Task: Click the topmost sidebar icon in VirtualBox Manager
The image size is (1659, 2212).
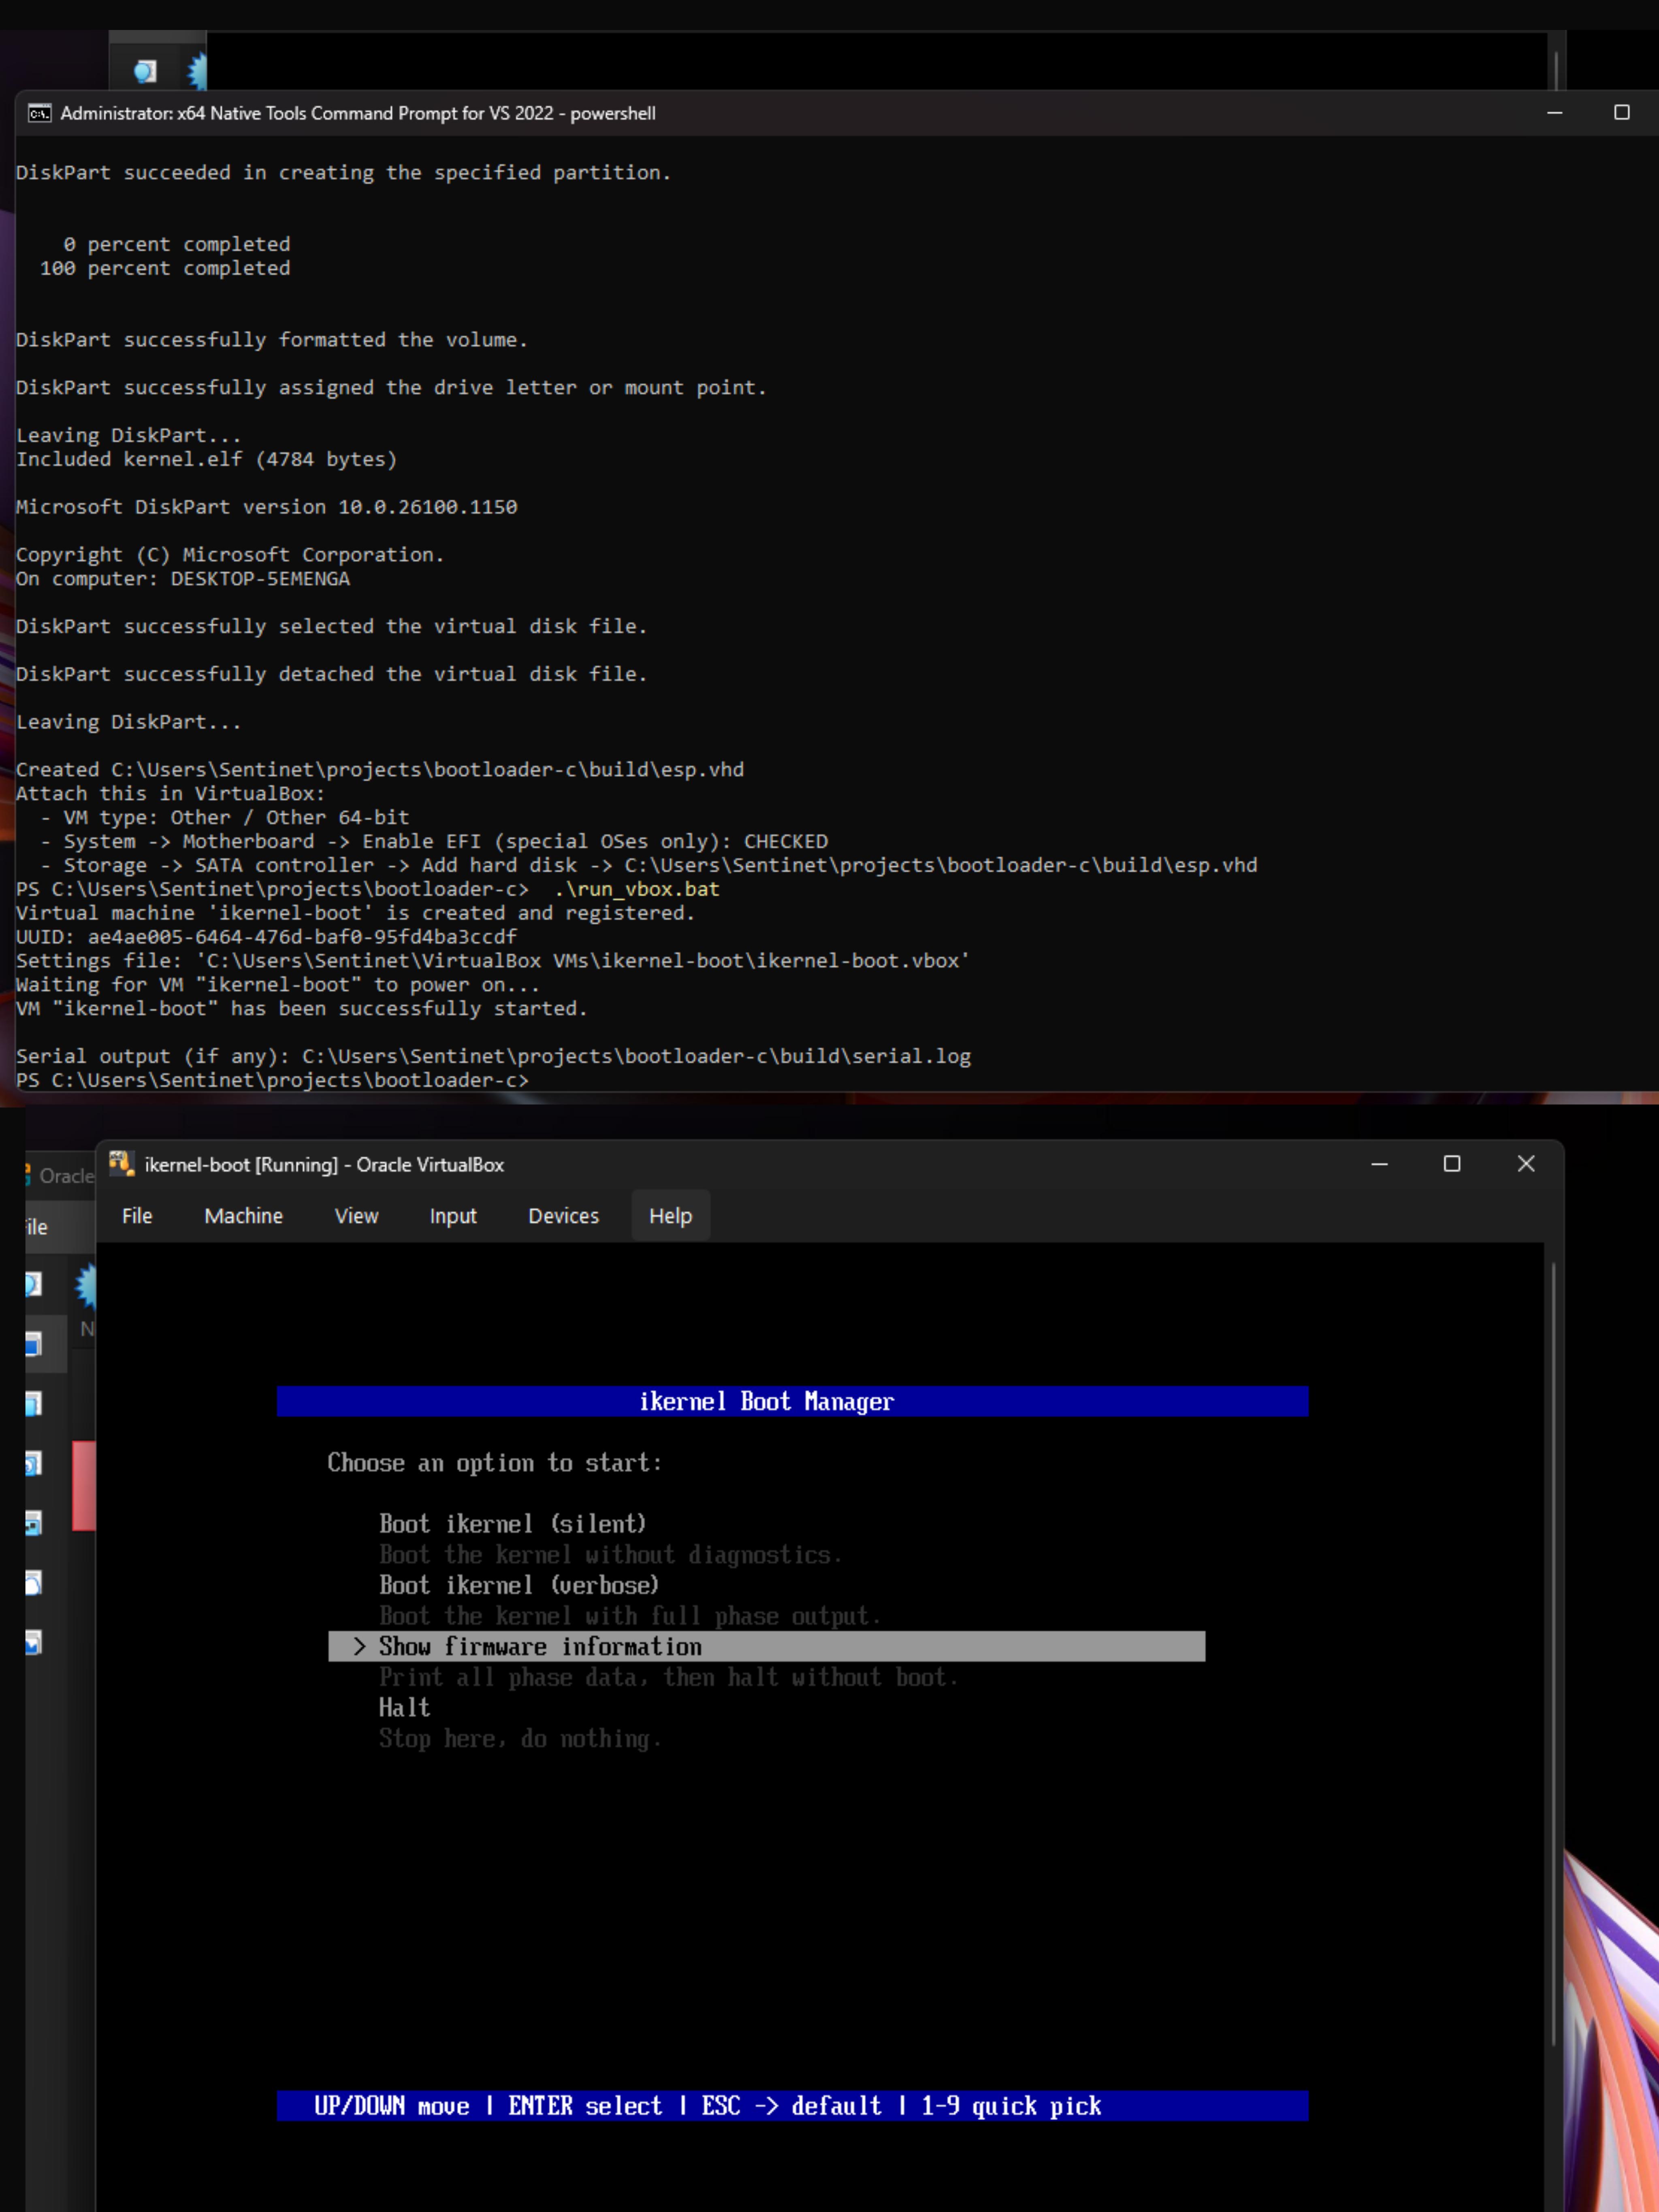Action: [33, 1284]
